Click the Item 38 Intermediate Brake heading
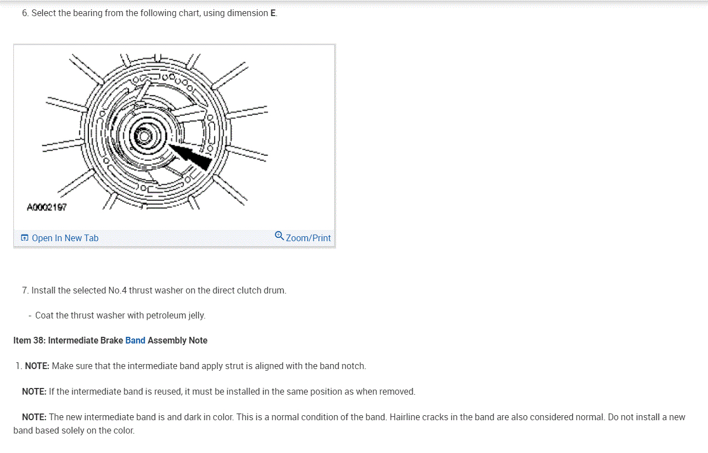708x453 pixels. pos(110,340)
